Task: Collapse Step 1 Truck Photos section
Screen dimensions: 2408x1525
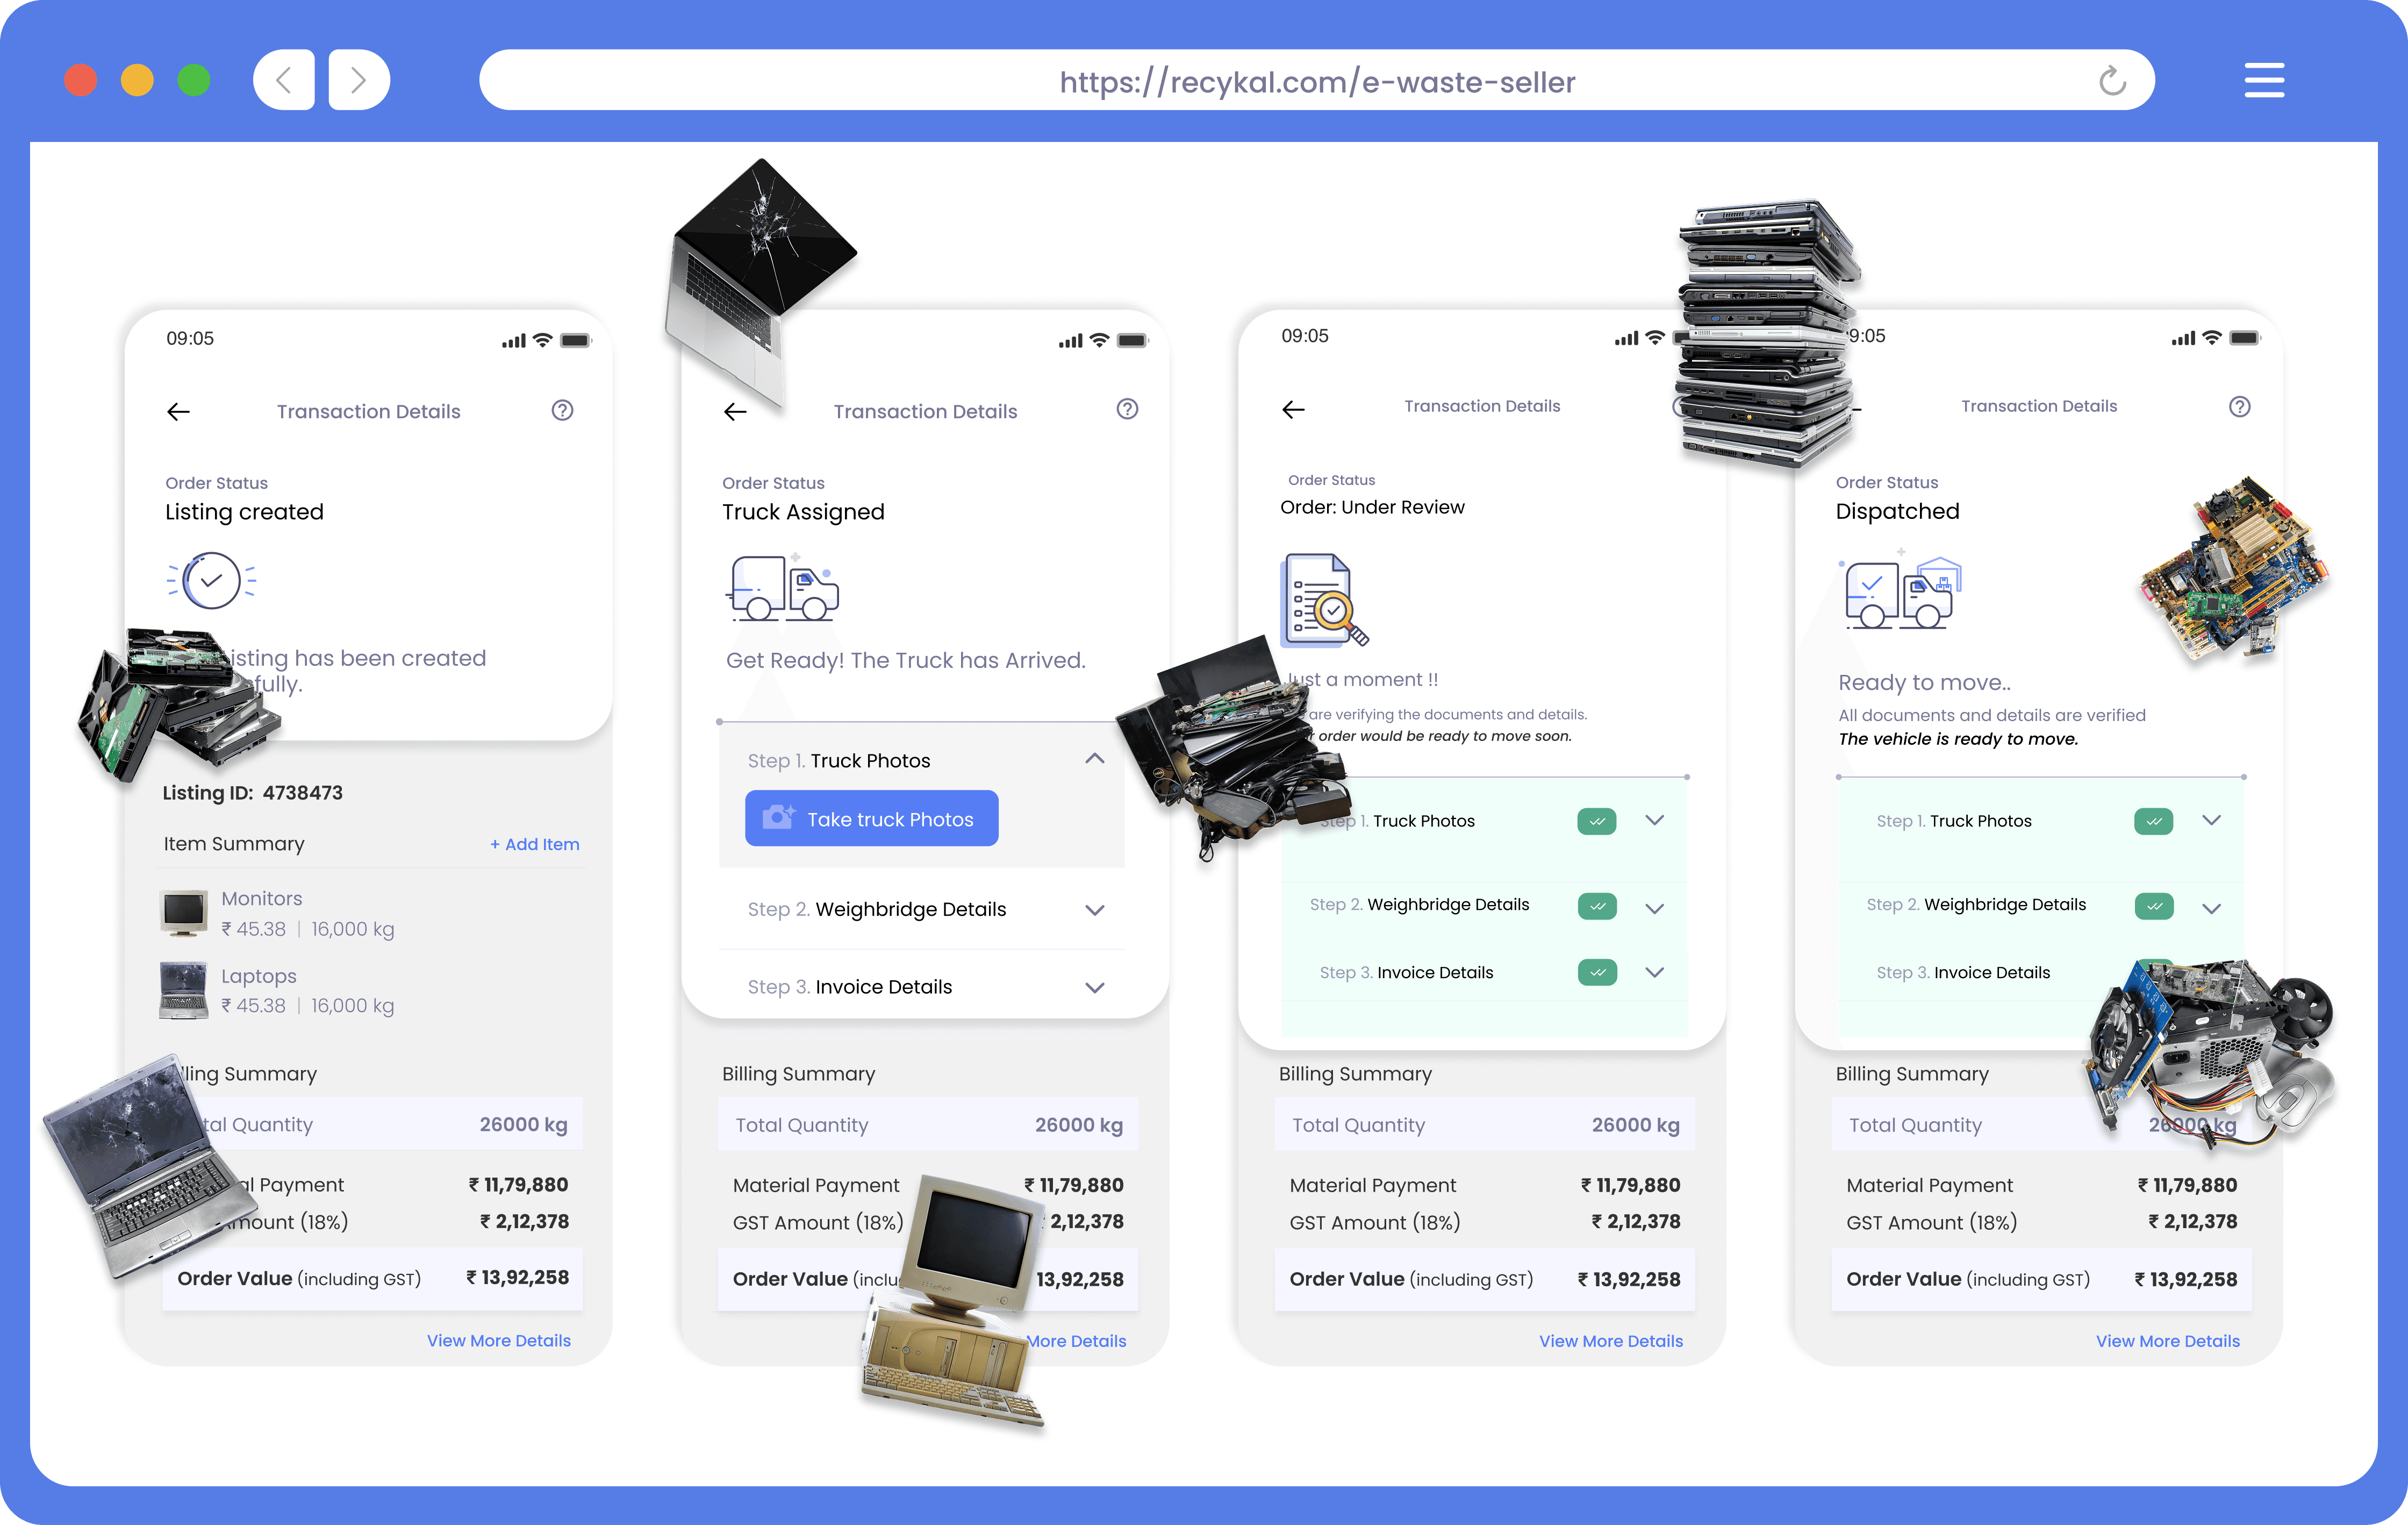Action: click(x=1094, y=759)
